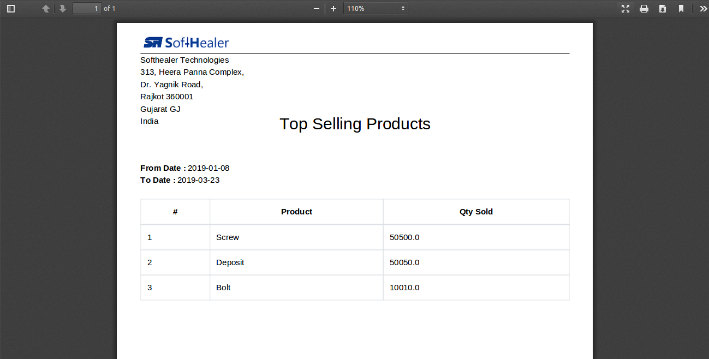
Task: Click quantity value 50500.0
Action: point(404,237)
